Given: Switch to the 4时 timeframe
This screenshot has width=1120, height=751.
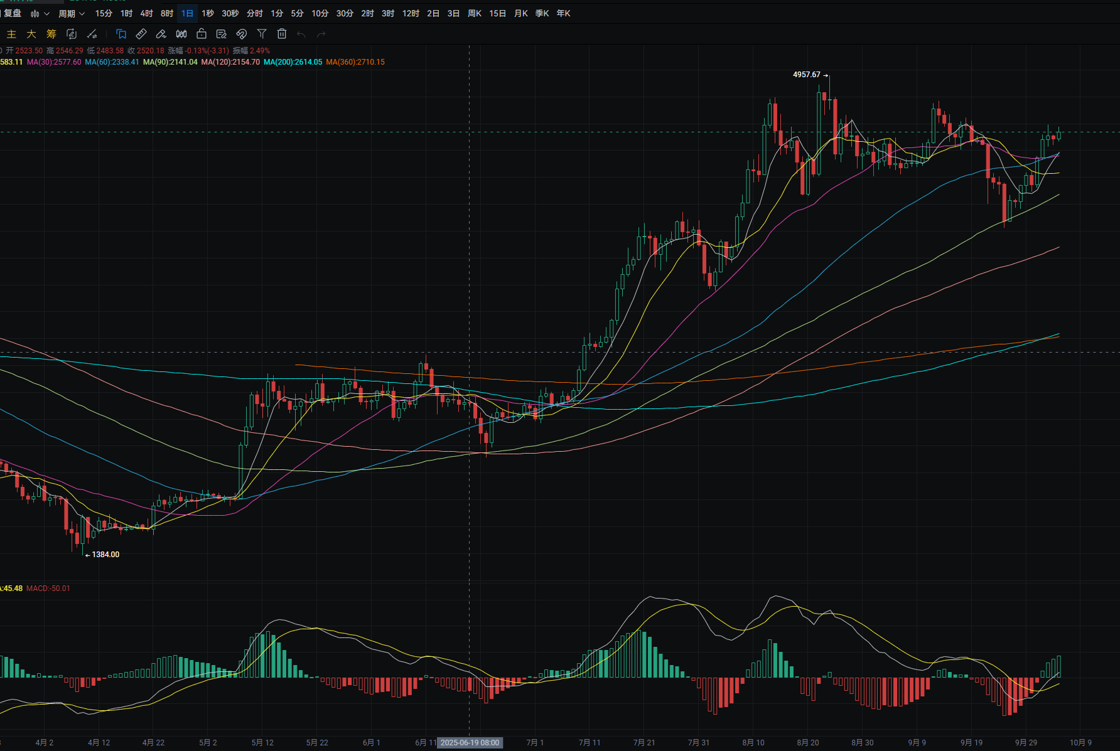Looking at the screenshot, I should pyautogui.click(x=146, y=13).
